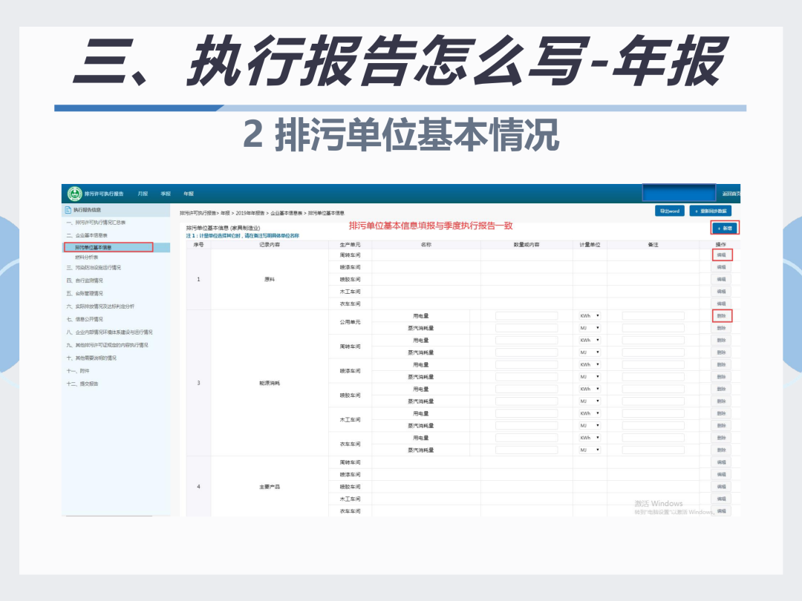802x601 pixels.
Task: Click the 重新同步数据 button
Action: 711,211
